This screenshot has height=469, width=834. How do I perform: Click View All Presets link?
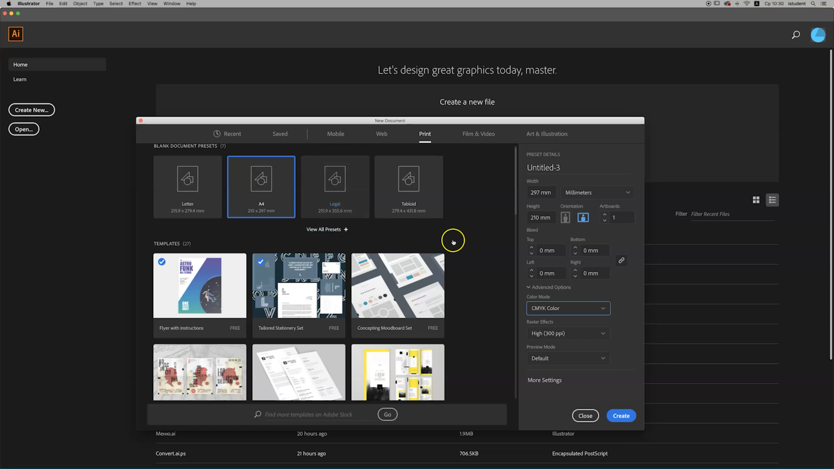coord(324,229)
